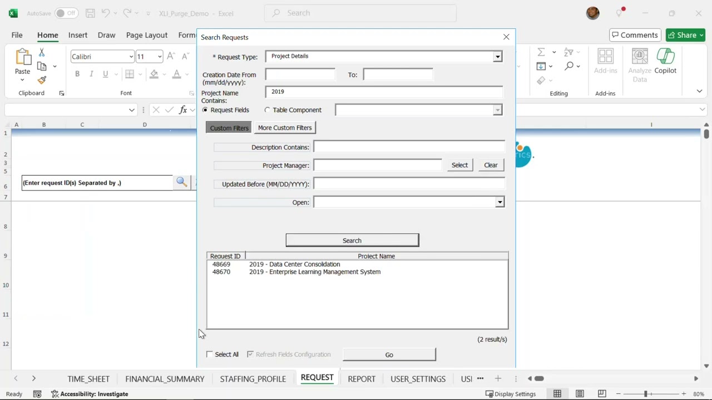Switch to the Insert ribbon tab
The image size is (712, 400).
coord(78,35)
